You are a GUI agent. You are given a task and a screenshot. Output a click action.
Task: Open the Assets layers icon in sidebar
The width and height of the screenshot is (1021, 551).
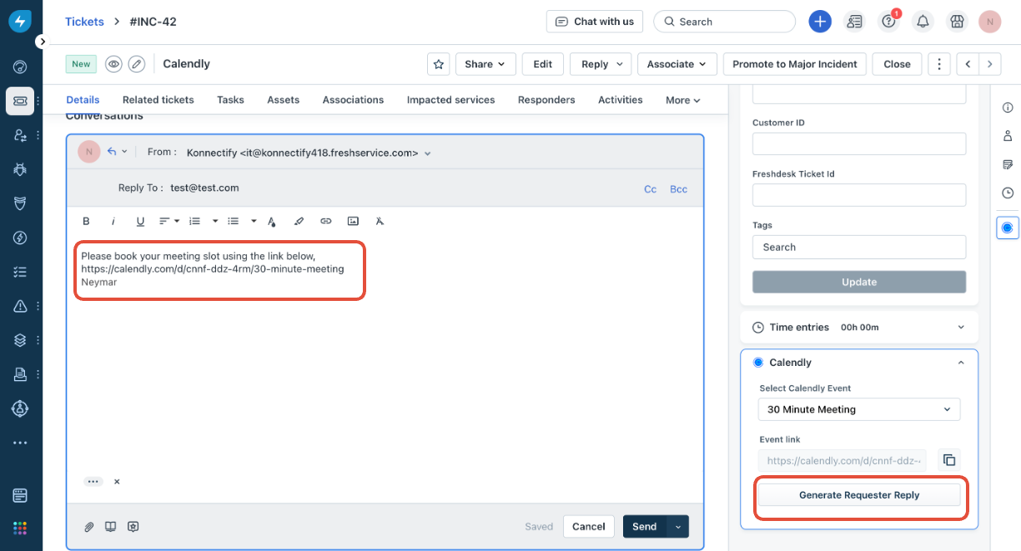pos(20,340)
